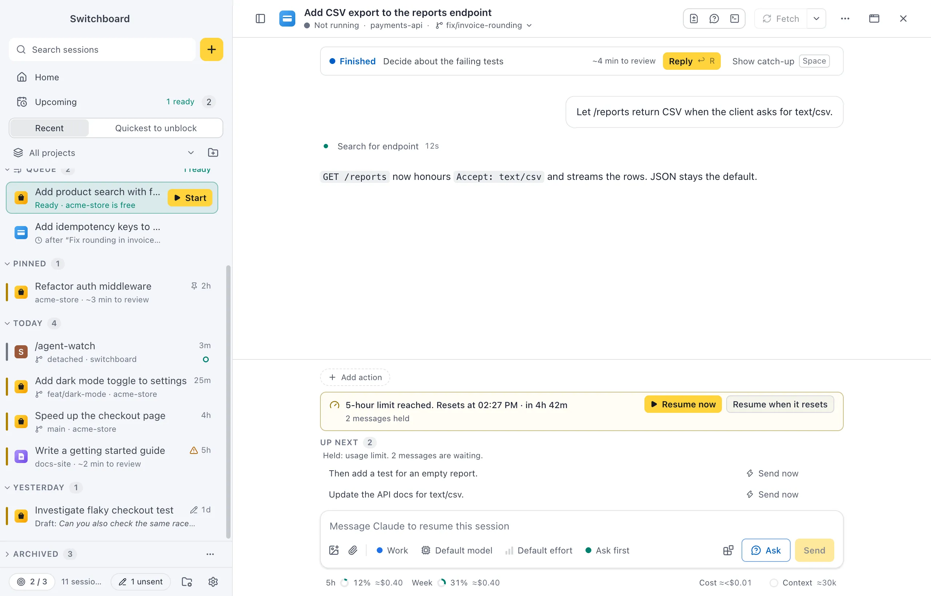Open the diff document icon in header
Image resolution: width=931 pixels, height=596 pixels.
click(x=694, y=19)
